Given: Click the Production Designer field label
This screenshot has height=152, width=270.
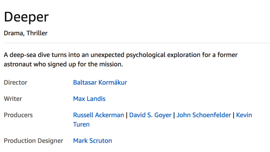Looking at the screenshot, I should coord(33,141).
